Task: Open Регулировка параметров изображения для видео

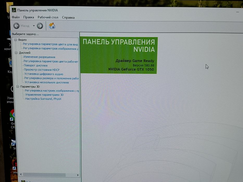Action: (51, 49)
